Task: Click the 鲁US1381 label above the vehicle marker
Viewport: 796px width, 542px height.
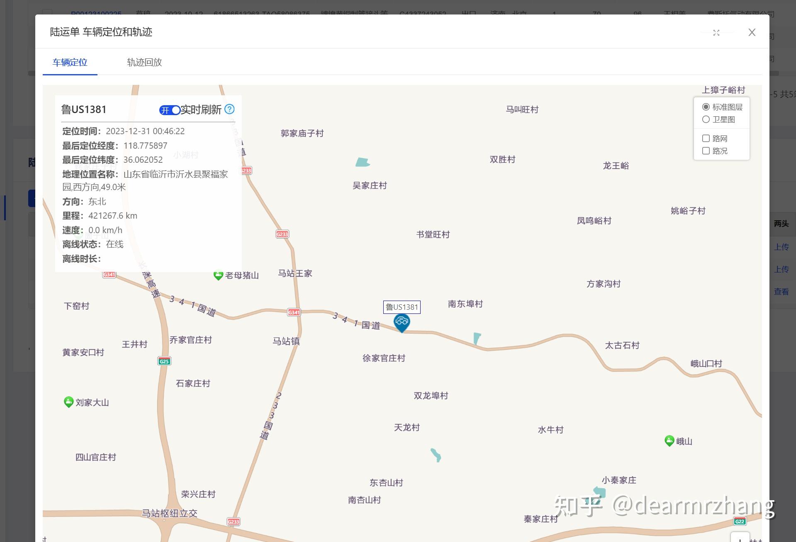Action: click(x=402, y=307)
